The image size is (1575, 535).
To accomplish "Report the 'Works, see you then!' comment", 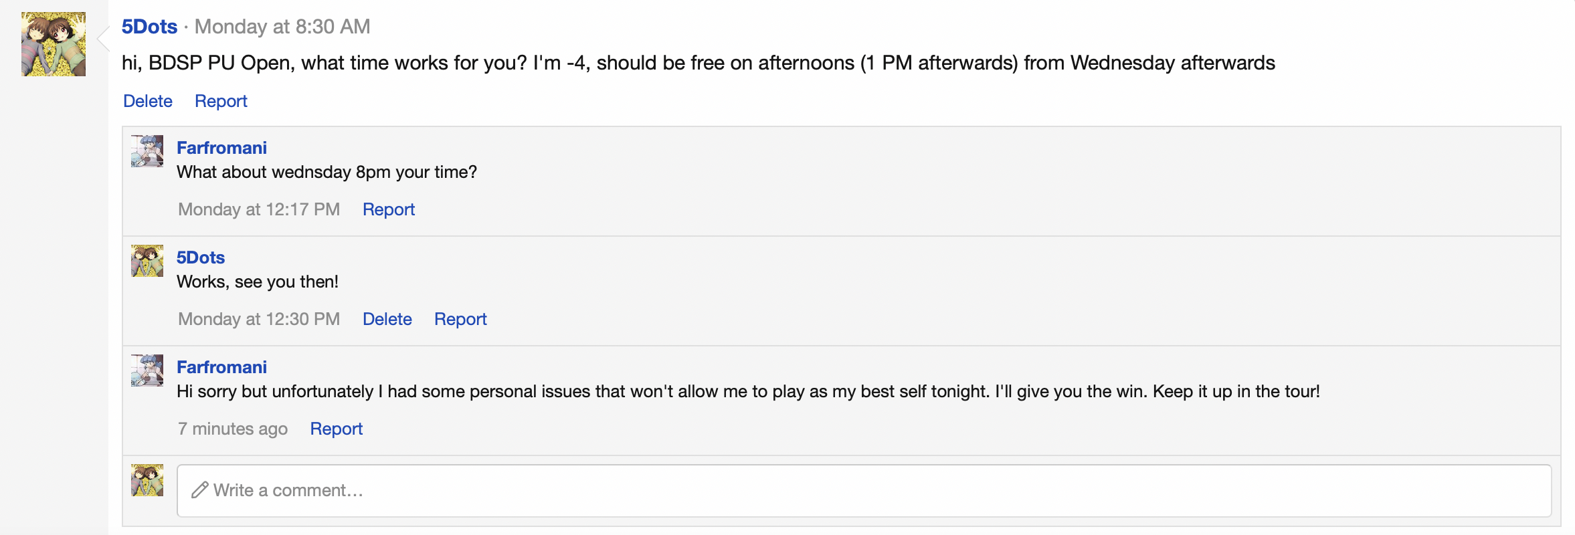I will click(460, 319).
